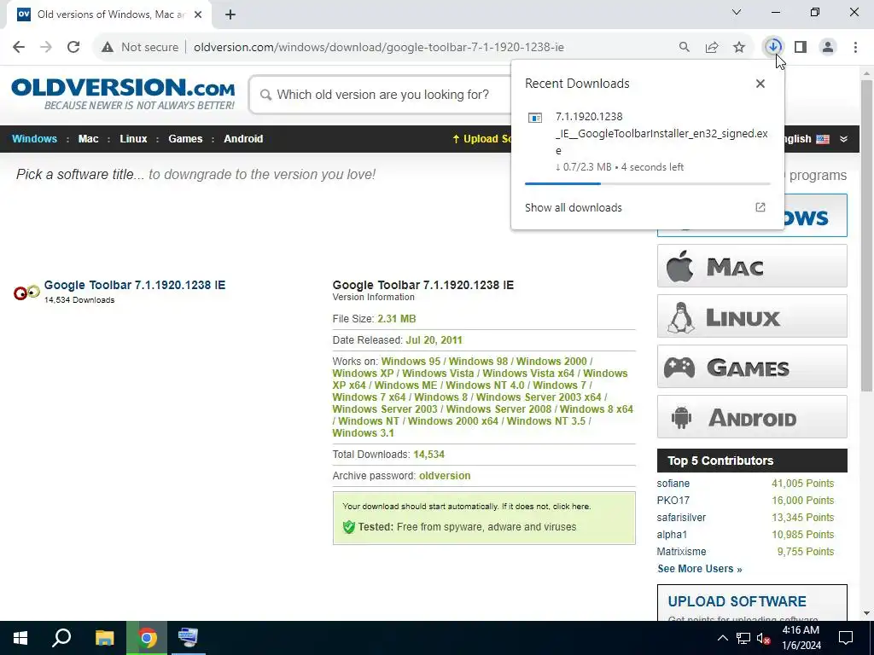Open Windows taskbar search
Image resolution: width=874 pixels, height=655 pixels.
pyautogui.click(x=61, y=638)
